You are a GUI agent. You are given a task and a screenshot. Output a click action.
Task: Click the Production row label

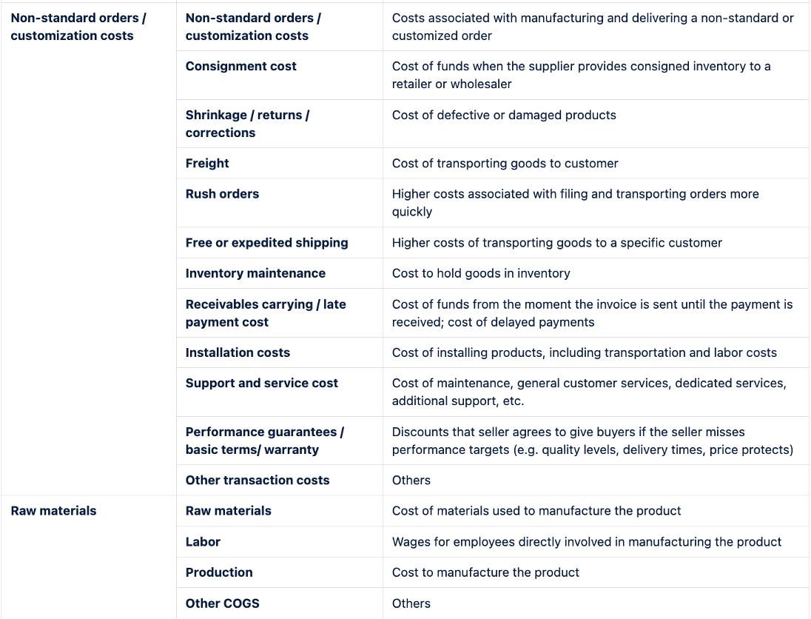[219, 572]
